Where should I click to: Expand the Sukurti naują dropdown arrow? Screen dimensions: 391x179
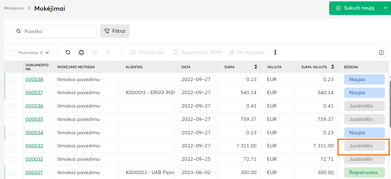[386, 8]
